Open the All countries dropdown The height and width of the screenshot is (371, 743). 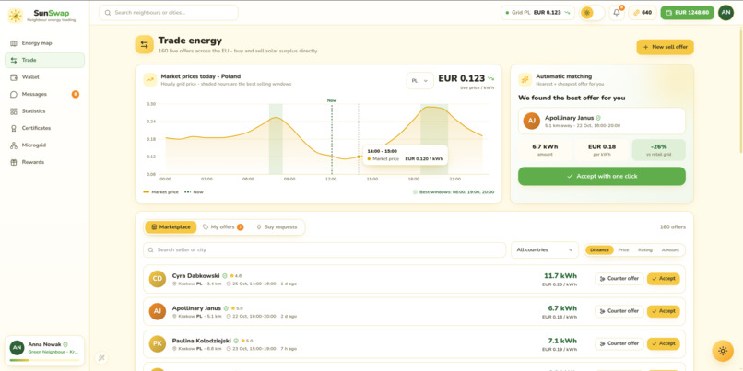545,249
